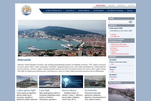This screenshot has width=151, height=101.
Task: Click text 'Imate pitanja za Lučku upravu Split?'
Action: pos(121,31)
